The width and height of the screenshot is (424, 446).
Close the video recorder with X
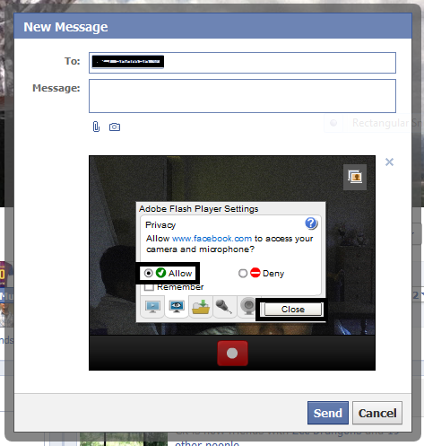(389, 162)
